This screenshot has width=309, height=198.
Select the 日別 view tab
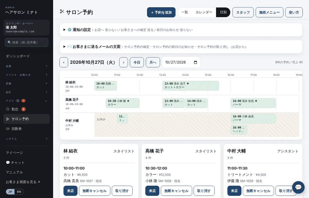coord(223,12)
